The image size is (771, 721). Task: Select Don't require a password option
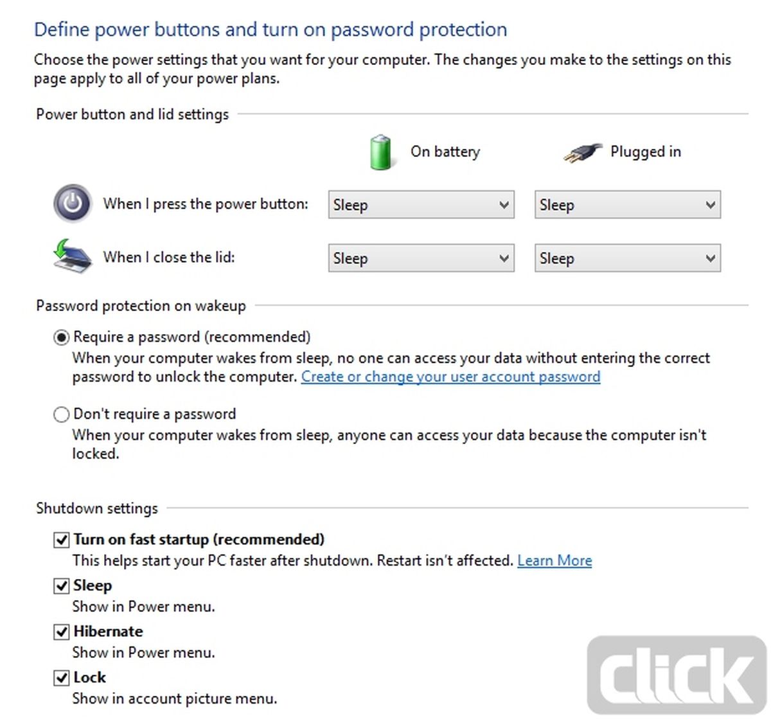click(x=62, y=414)
